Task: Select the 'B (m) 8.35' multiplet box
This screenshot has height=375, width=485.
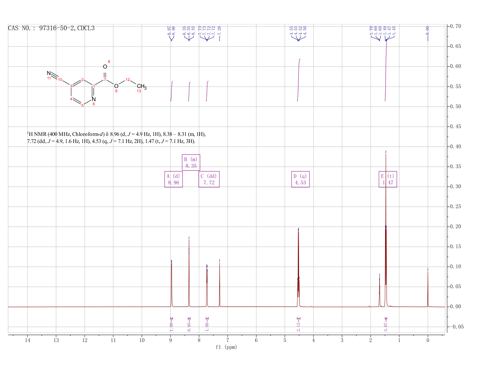Action: [191, 162]
